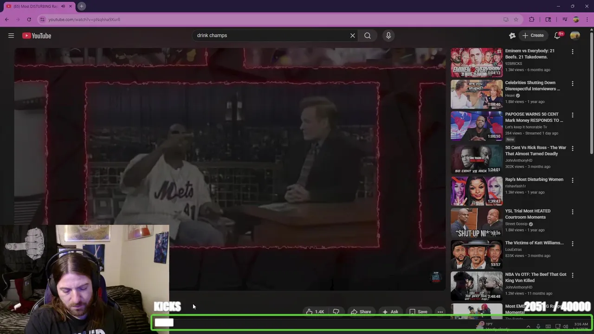Image resolution: width=594 pixels, height=334 pixels.
Task: Click the taskbar microphone icon
Action: coord(538,327)
